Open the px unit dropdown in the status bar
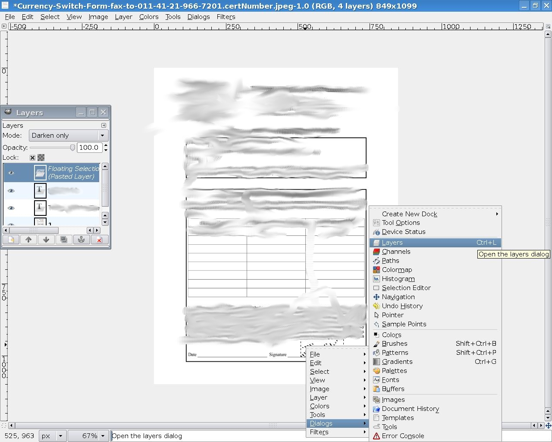This screenshot has height=442, width=552. [52, 436]
